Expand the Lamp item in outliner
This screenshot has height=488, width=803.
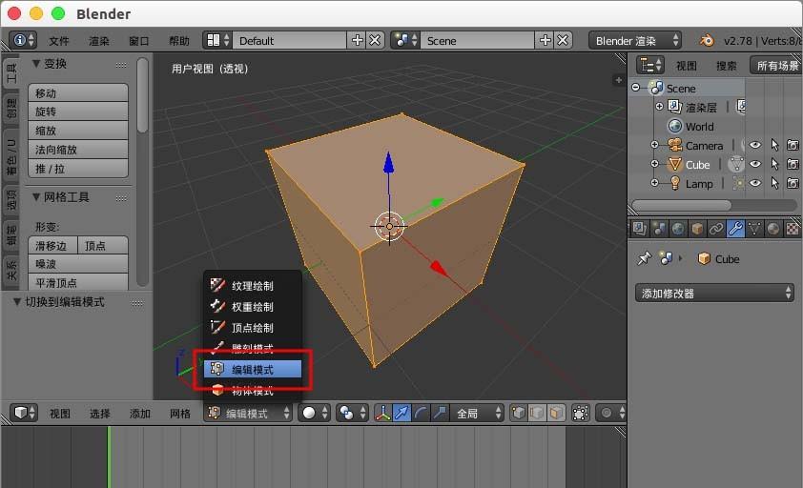[x=654, y=183]
